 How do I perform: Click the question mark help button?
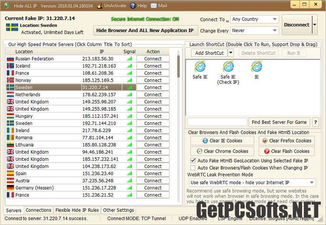pyautogui.click(x=316, y=122)
